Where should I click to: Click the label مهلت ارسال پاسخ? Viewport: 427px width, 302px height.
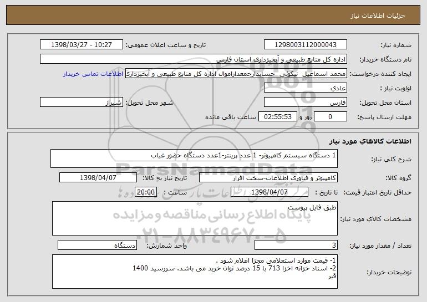coord(384,117)
